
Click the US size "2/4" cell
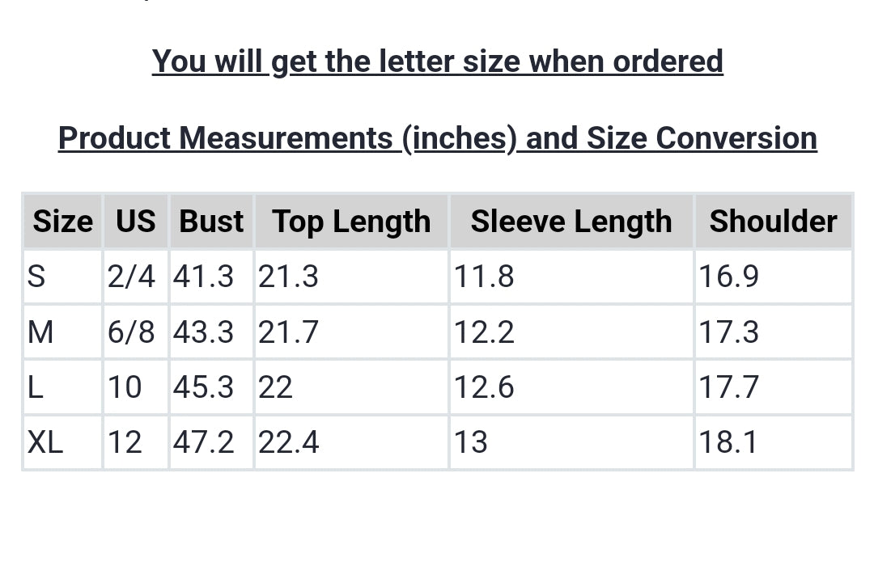[x=131, y=277]
